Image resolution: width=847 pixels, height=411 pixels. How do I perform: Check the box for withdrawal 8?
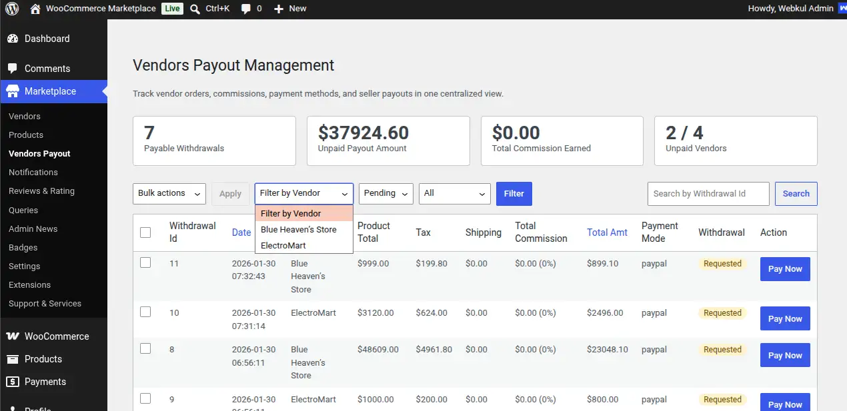point(145,348)
